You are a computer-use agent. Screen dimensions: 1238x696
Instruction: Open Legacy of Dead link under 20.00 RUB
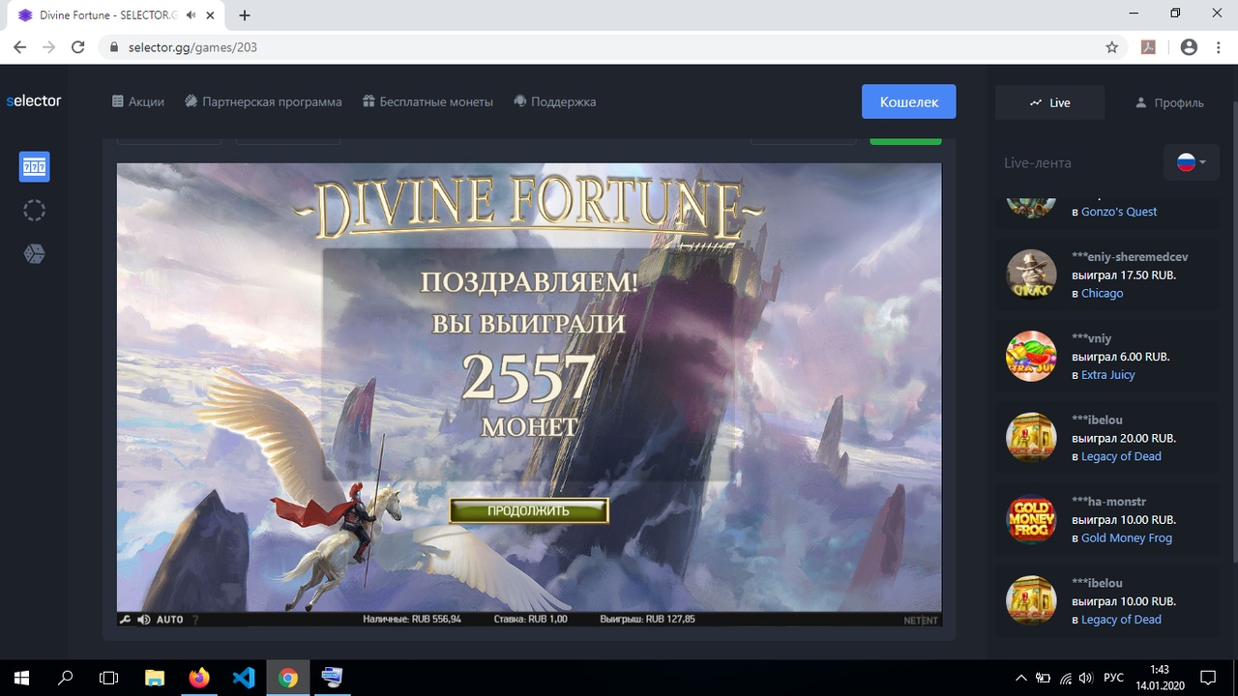coord(1121,456)
